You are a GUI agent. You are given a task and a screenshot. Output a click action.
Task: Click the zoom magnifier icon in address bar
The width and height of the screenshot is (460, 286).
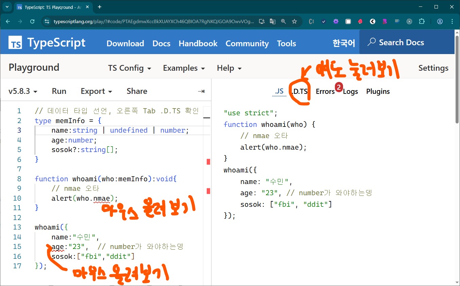283,21
